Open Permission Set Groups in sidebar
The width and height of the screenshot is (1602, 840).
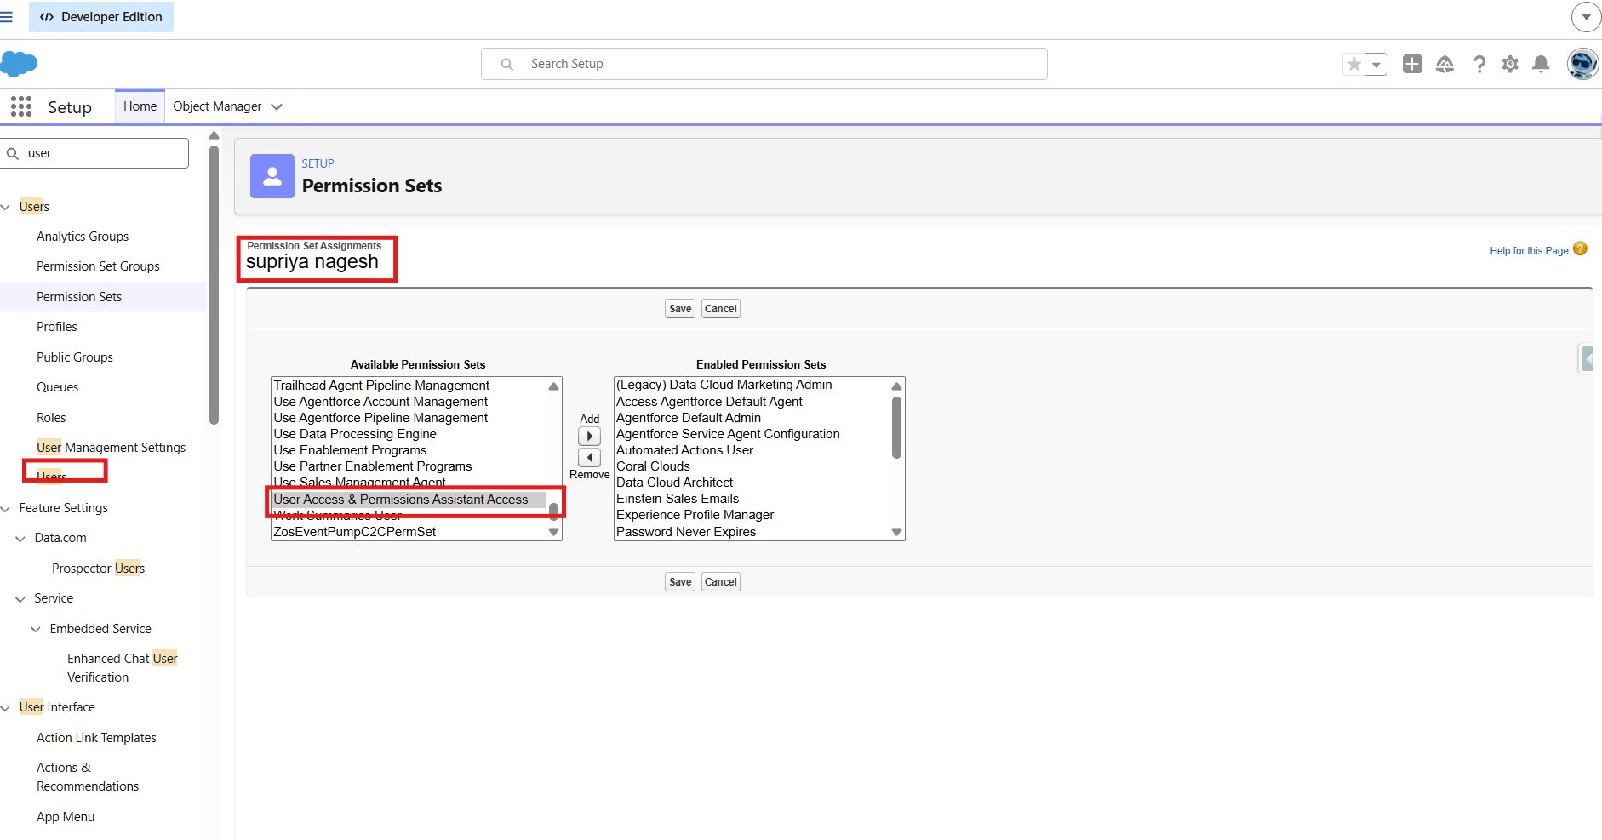(x=98, y=266)
